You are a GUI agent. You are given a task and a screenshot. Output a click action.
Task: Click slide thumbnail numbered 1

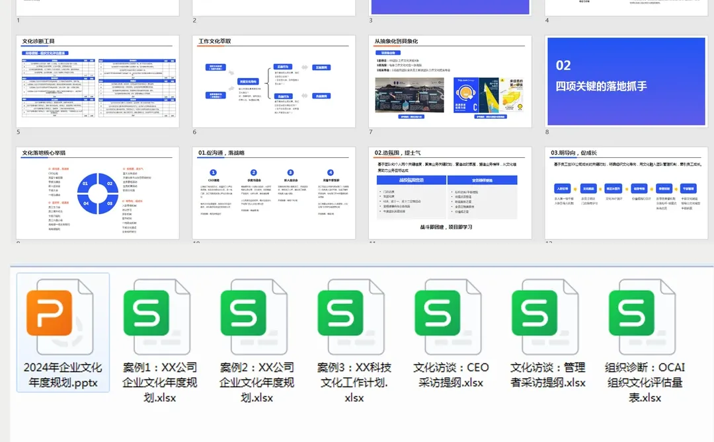(x=97, y=5)
